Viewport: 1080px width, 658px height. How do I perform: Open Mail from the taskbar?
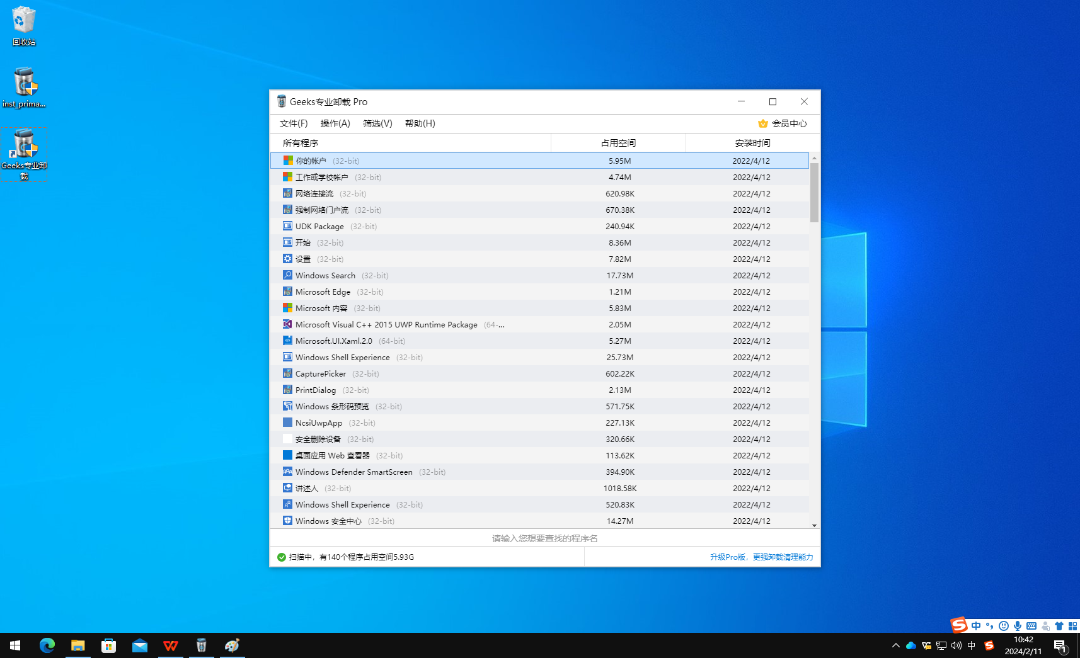coord(140,645)
